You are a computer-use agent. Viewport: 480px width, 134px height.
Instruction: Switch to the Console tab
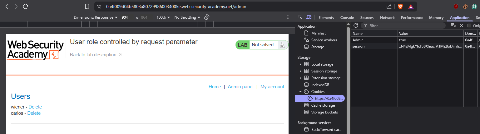347,18
